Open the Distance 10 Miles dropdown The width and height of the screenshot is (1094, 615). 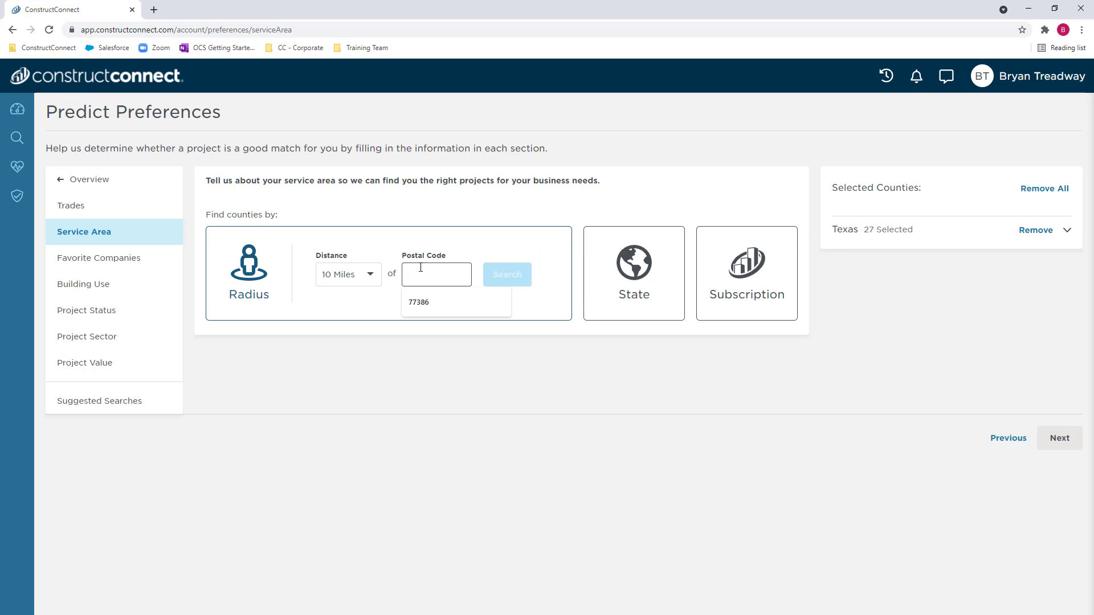pyautogui.click(x=348, y=274)
